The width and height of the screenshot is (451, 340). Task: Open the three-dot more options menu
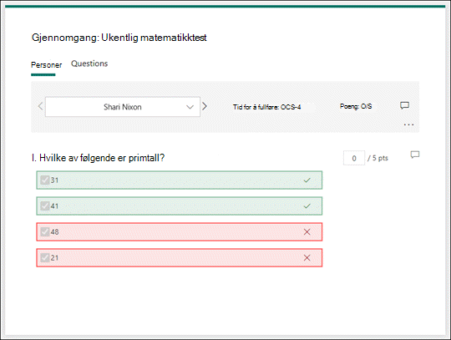pos(408,124)
